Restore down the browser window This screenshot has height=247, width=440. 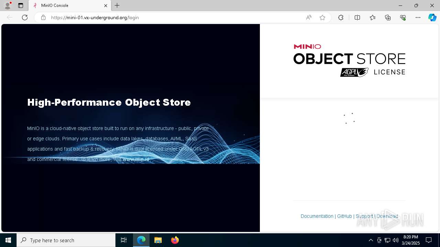tap(416, 5)
